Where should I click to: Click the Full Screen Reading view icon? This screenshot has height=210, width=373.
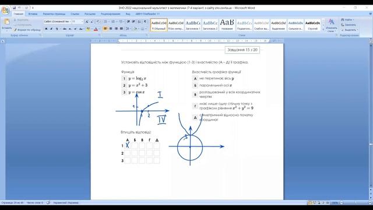tap(315, 202)
